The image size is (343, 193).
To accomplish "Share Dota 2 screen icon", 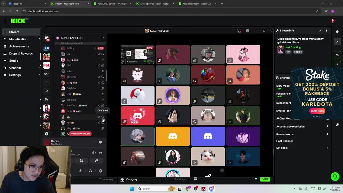I will 100,143.
